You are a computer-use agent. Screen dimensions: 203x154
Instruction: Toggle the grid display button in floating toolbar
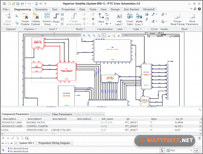(x=114, y=36)
